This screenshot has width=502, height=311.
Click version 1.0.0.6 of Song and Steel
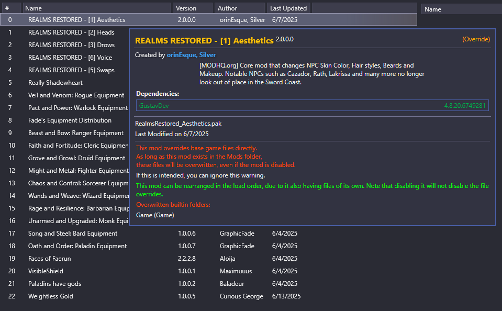tap(187, 233)
